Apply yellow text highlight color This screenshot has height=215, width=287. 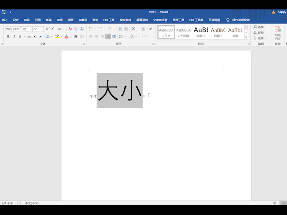[x=57, y=36]
